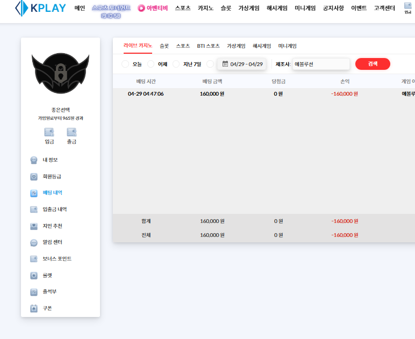Click the 알림 센터 sidebar link
415x339 pixels.
tap(52, 242)
